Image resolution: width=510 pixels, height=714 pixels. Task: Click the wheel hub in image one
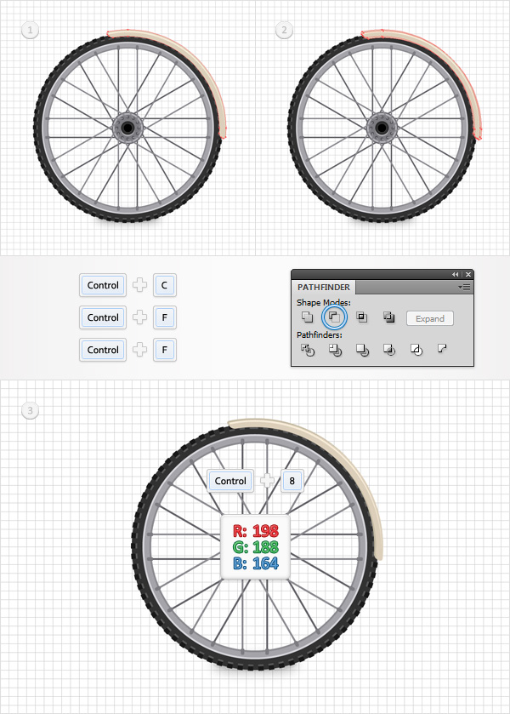click(x=127, y=129)
